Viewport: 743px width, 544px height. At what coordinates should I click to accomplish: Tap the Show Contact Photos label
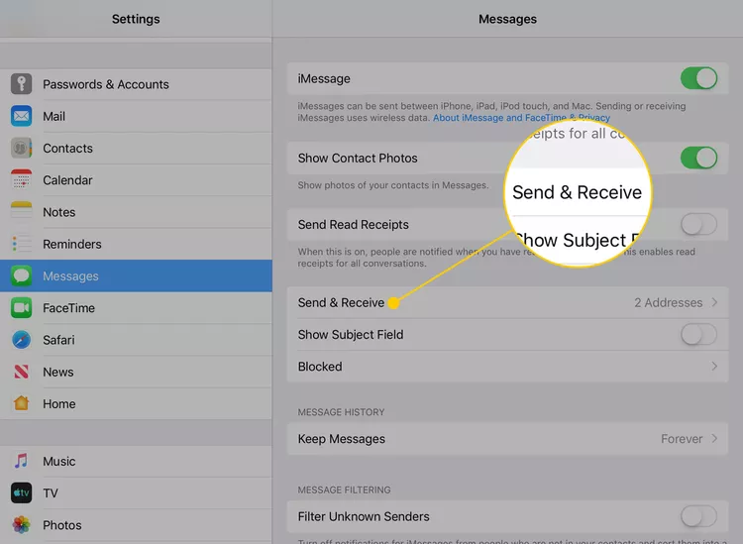(x=358, y=158)
